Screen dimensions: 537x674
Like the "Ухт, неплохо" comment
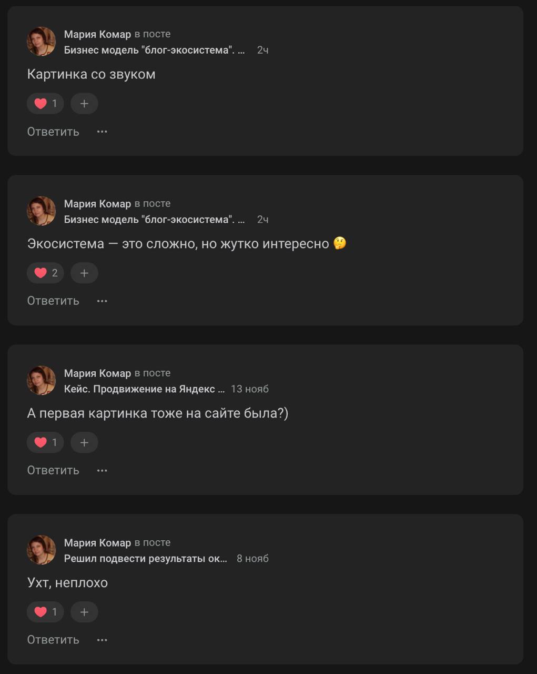[x=45, y=612]
